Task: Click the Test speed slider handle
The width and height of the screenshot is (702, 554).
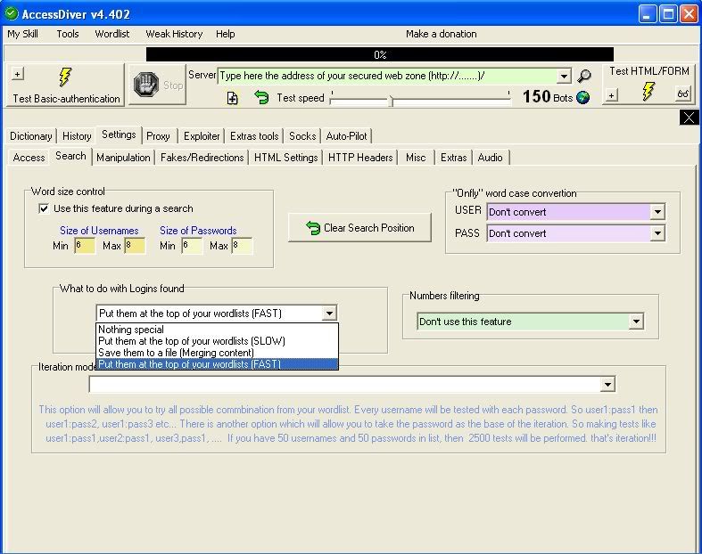Action: pyautogui.click(x=391, y=100)
